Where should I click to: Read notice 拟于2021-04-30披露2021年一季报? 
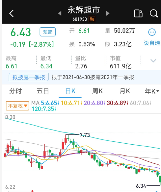[x=93, y=77]
